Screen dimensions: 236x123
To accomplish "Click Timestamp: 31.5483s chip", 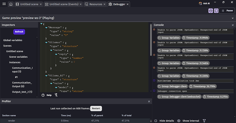I will tap(196, 63).
